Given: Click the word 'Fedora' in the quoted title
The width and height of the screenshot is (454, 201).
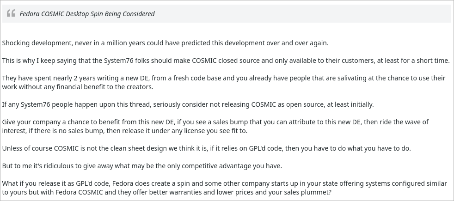Looking at the screenshot, I should 30,14.
